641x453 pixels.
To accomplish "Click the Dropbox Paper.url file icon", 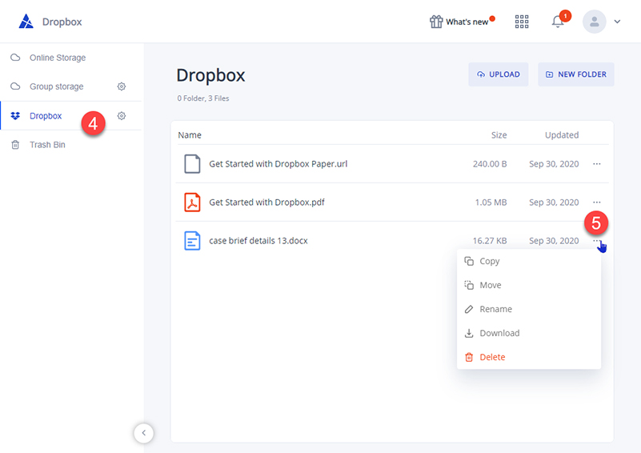I will coord(192,164).
